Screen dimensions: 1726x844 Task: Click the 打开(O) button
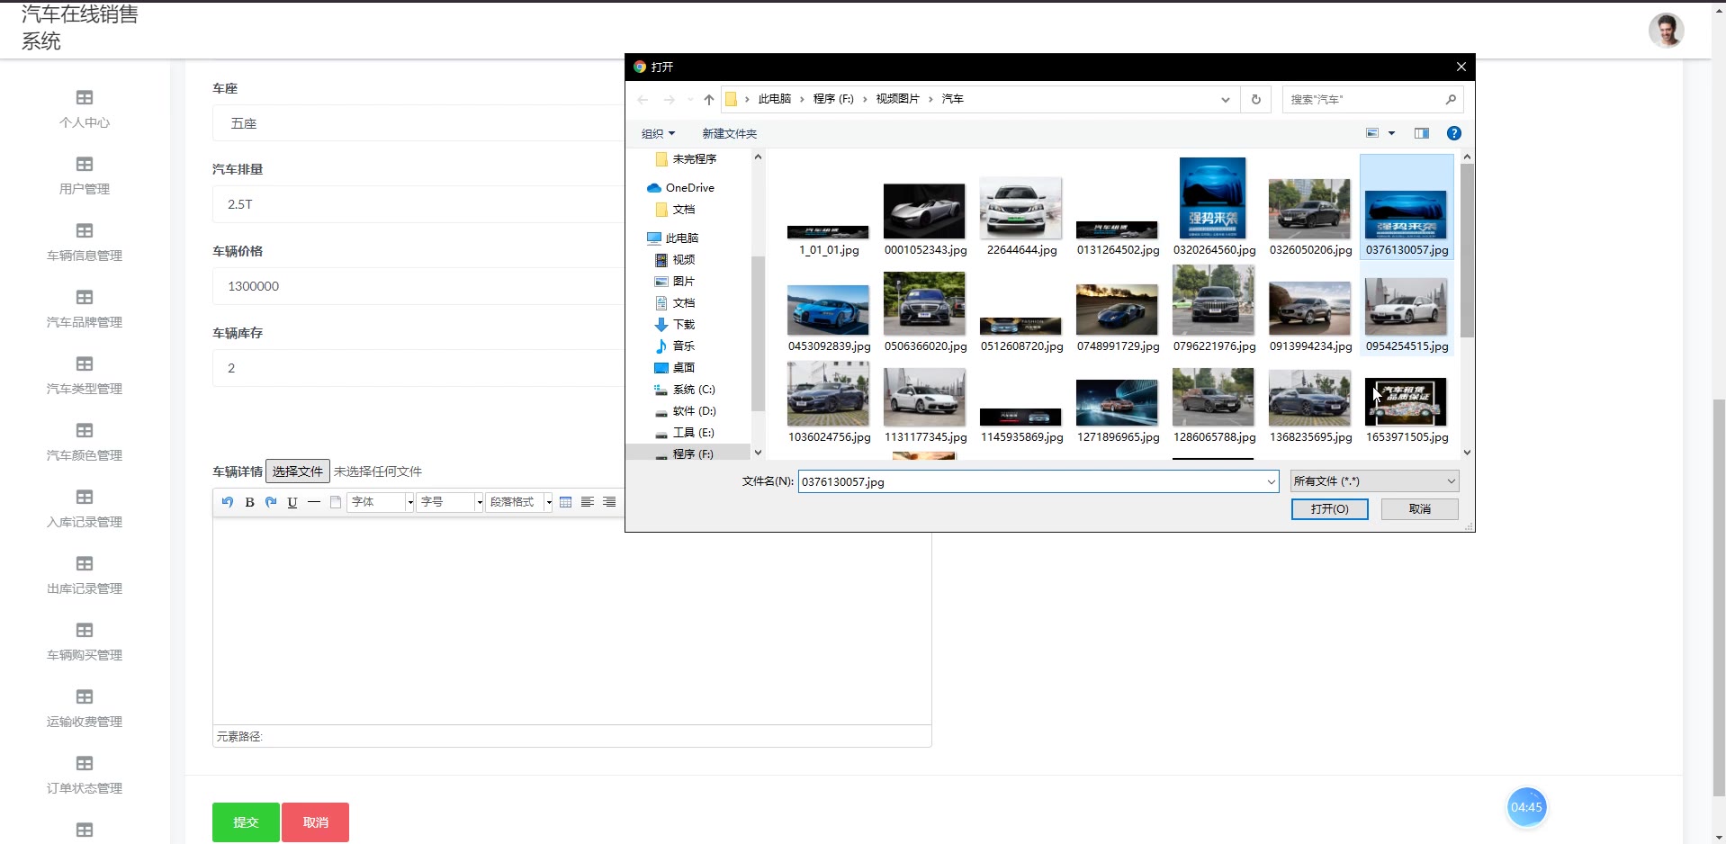1329,509
